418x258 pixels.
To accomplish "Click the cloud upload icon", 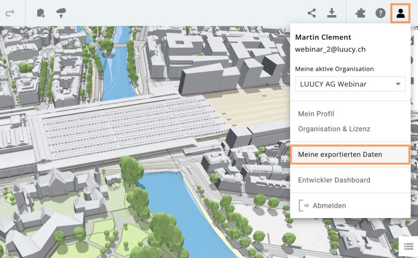I will click(x=61, y=13).
